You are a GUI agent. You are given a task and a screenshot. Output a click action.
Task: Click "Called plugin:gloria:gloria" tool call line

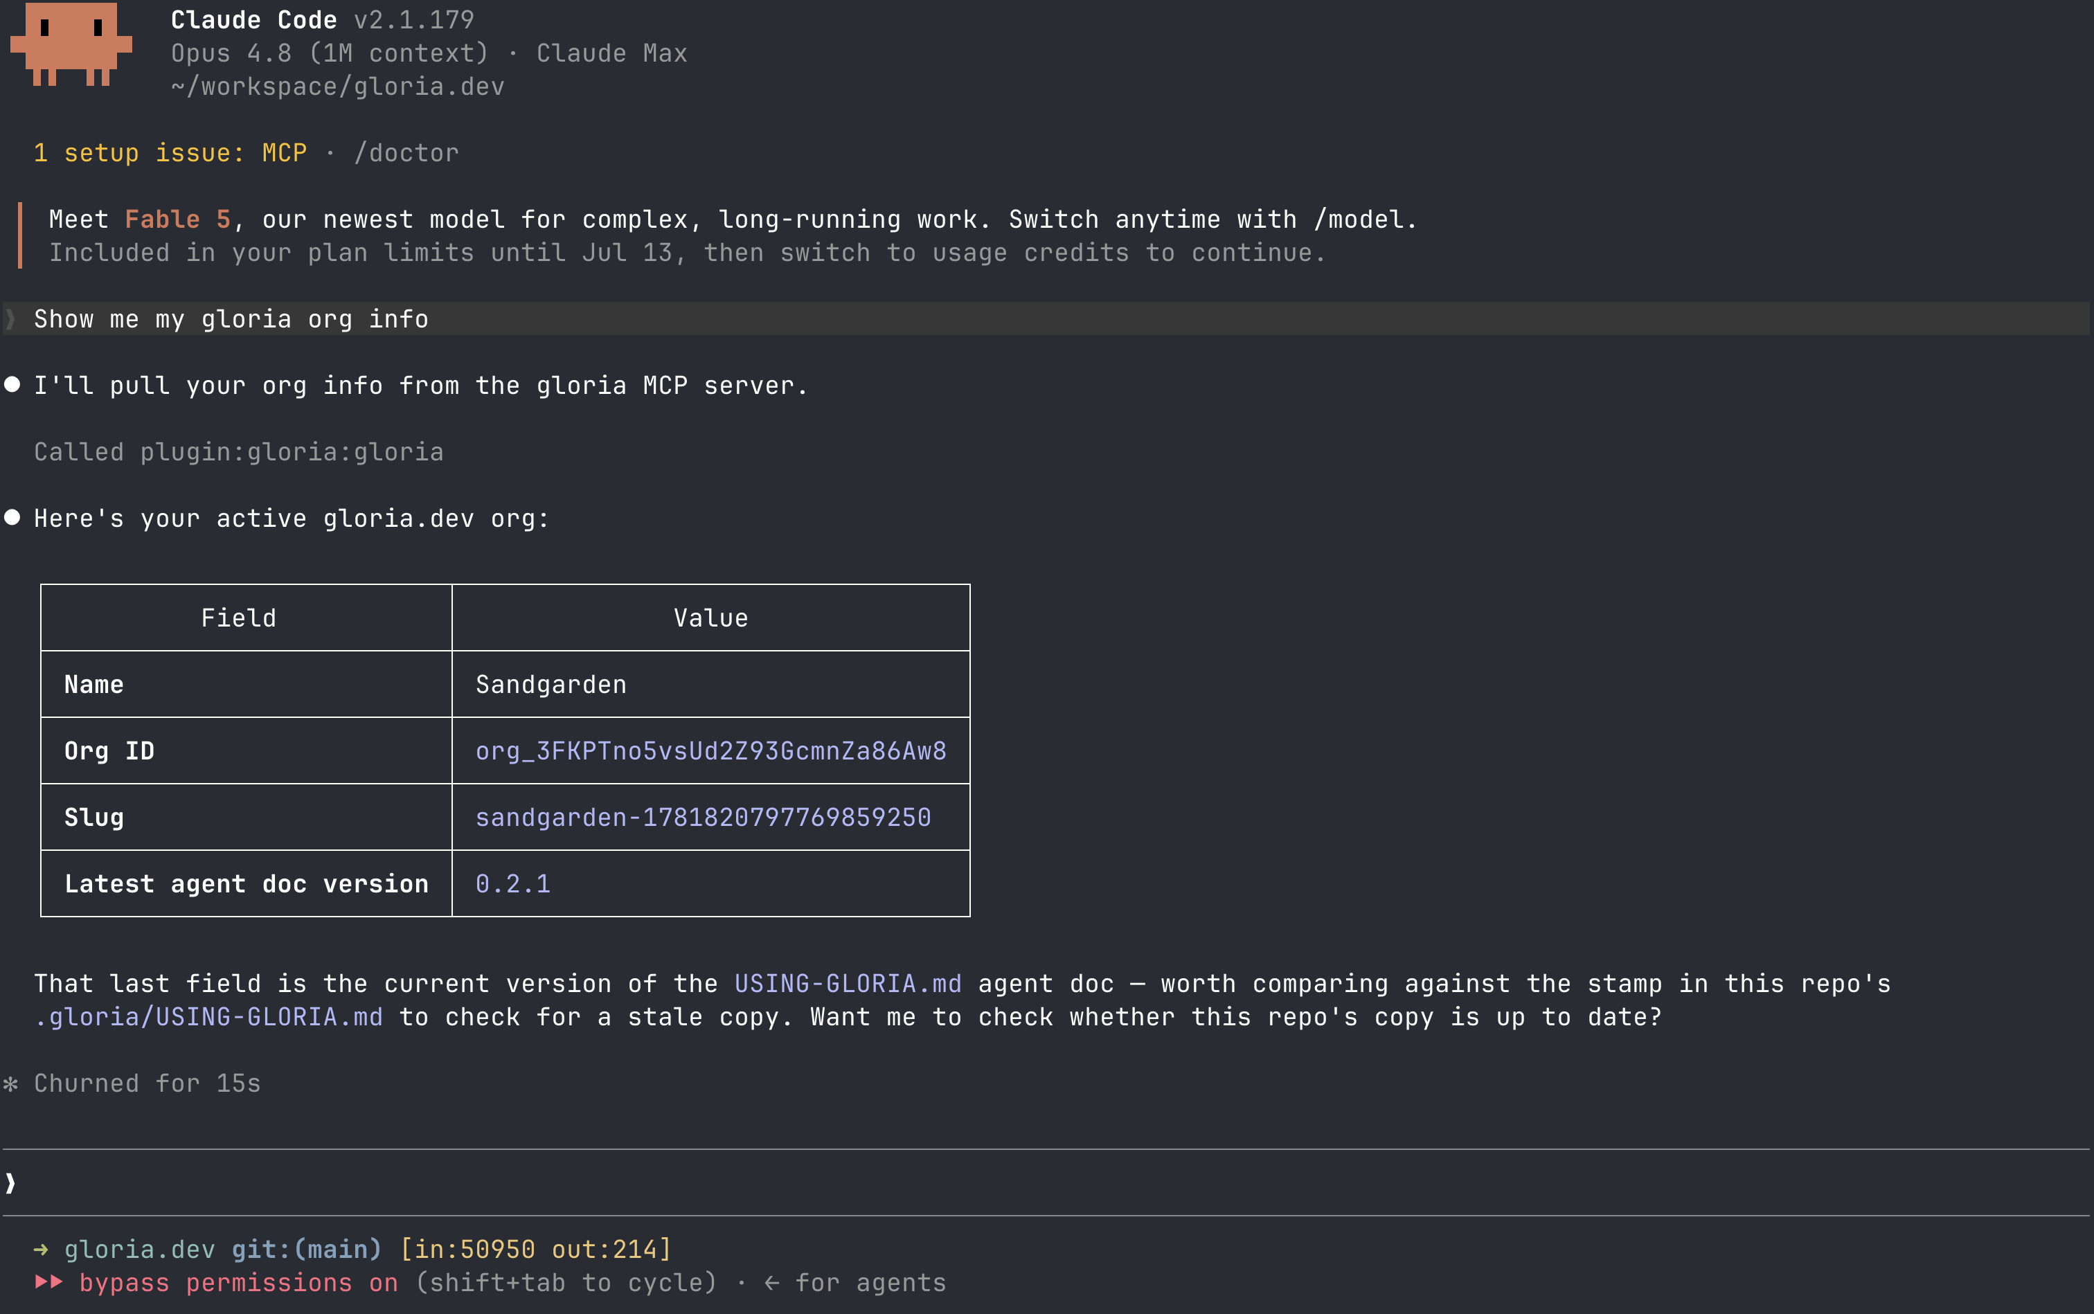(239, 452)
